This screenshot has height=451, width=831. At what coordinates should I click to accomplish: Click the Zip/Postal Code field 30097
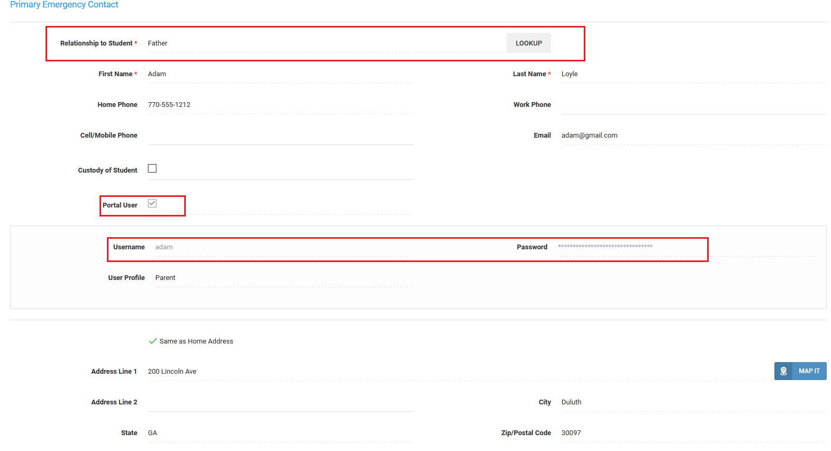pyautogui.click(x=694, y=433)
